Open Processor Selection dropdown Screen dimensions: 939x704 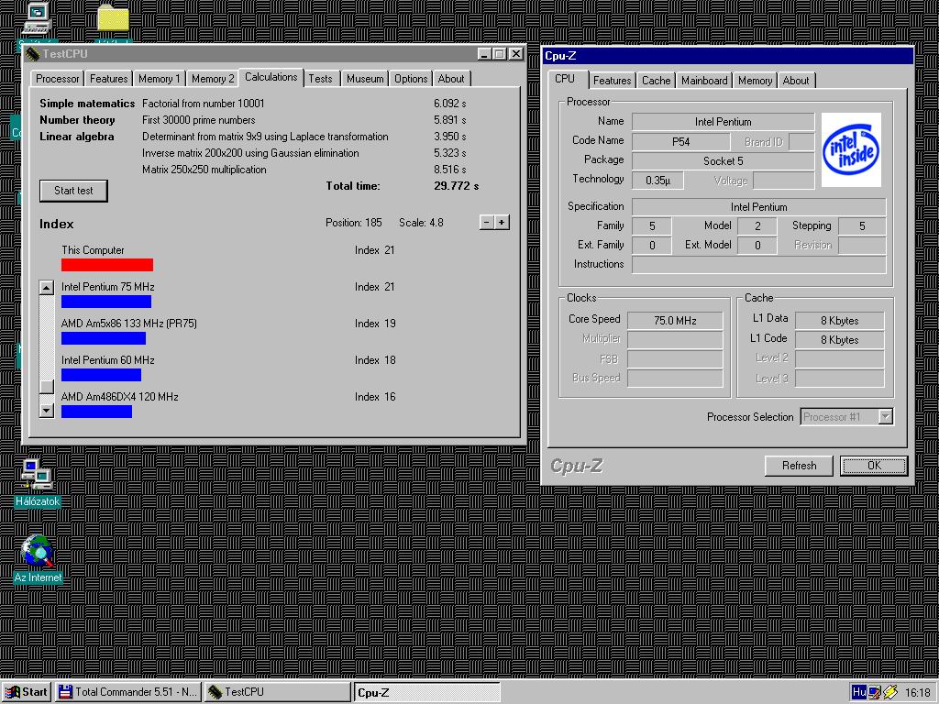(x=886, y=417)
